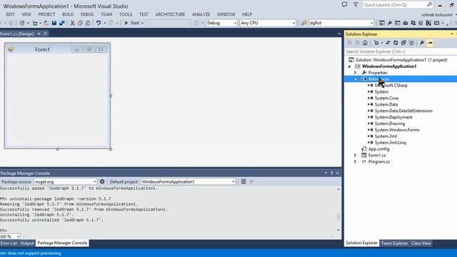The image size is (457, 257).
Task: Click the console settings gear icon
Action: tap(102, 181)
